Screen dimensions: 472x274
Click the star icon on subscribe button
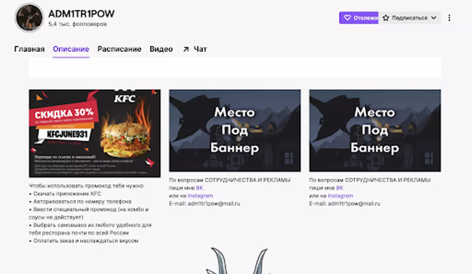[386, 18]
